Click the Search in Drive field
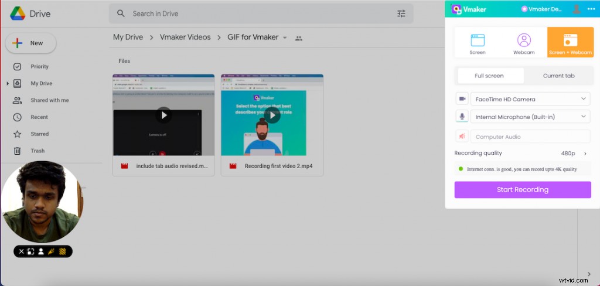Viewport: 600px width, 286px height. [x=261, y=14]
